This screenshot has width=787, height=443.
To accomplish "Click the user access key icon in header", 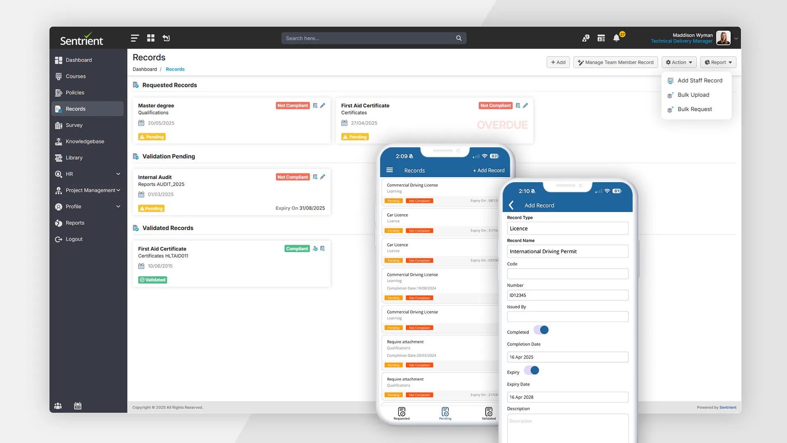I will coord(585,38).
